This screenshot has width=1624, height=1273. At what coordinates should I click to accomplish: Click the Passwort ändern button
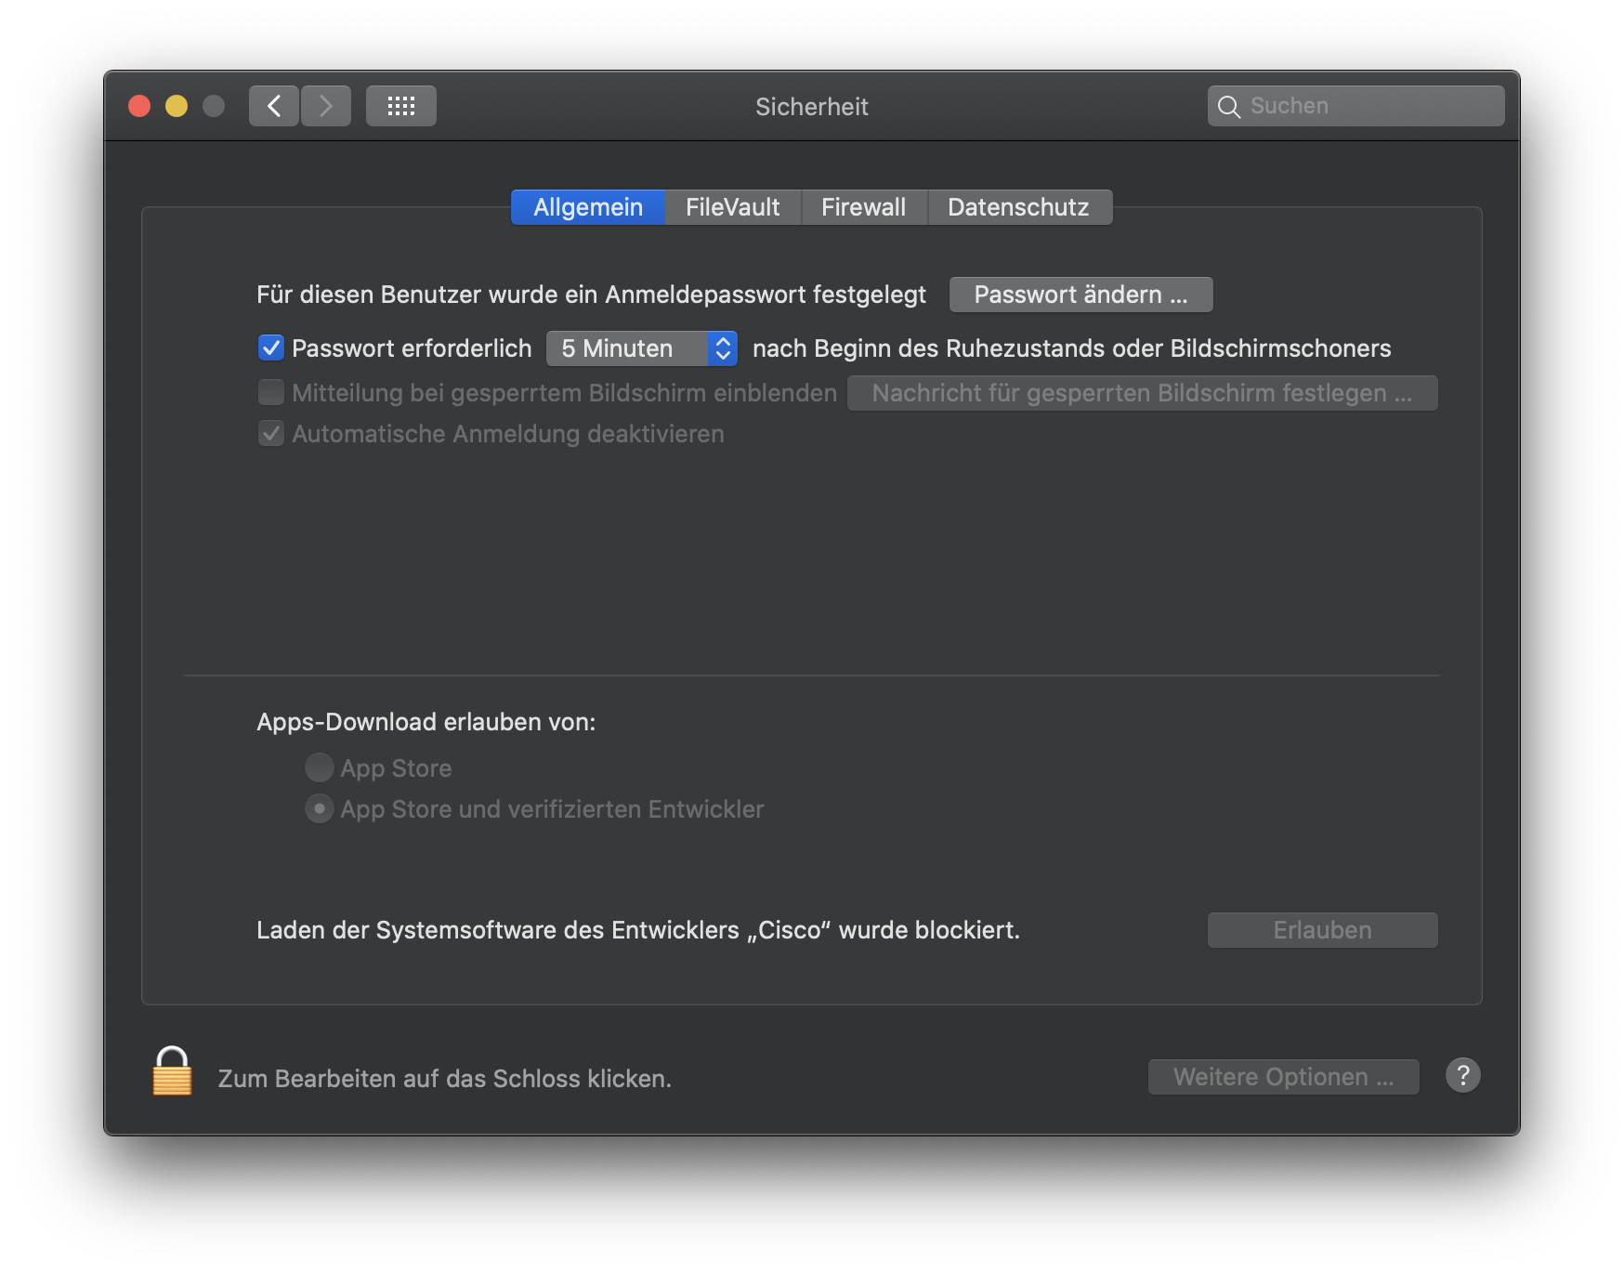(1080, 295)
